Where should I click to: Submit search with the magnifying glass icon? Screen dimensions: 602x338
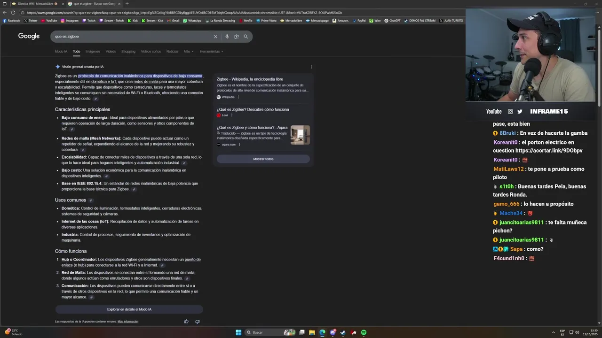pyautogui.click(x=246, y=37)
